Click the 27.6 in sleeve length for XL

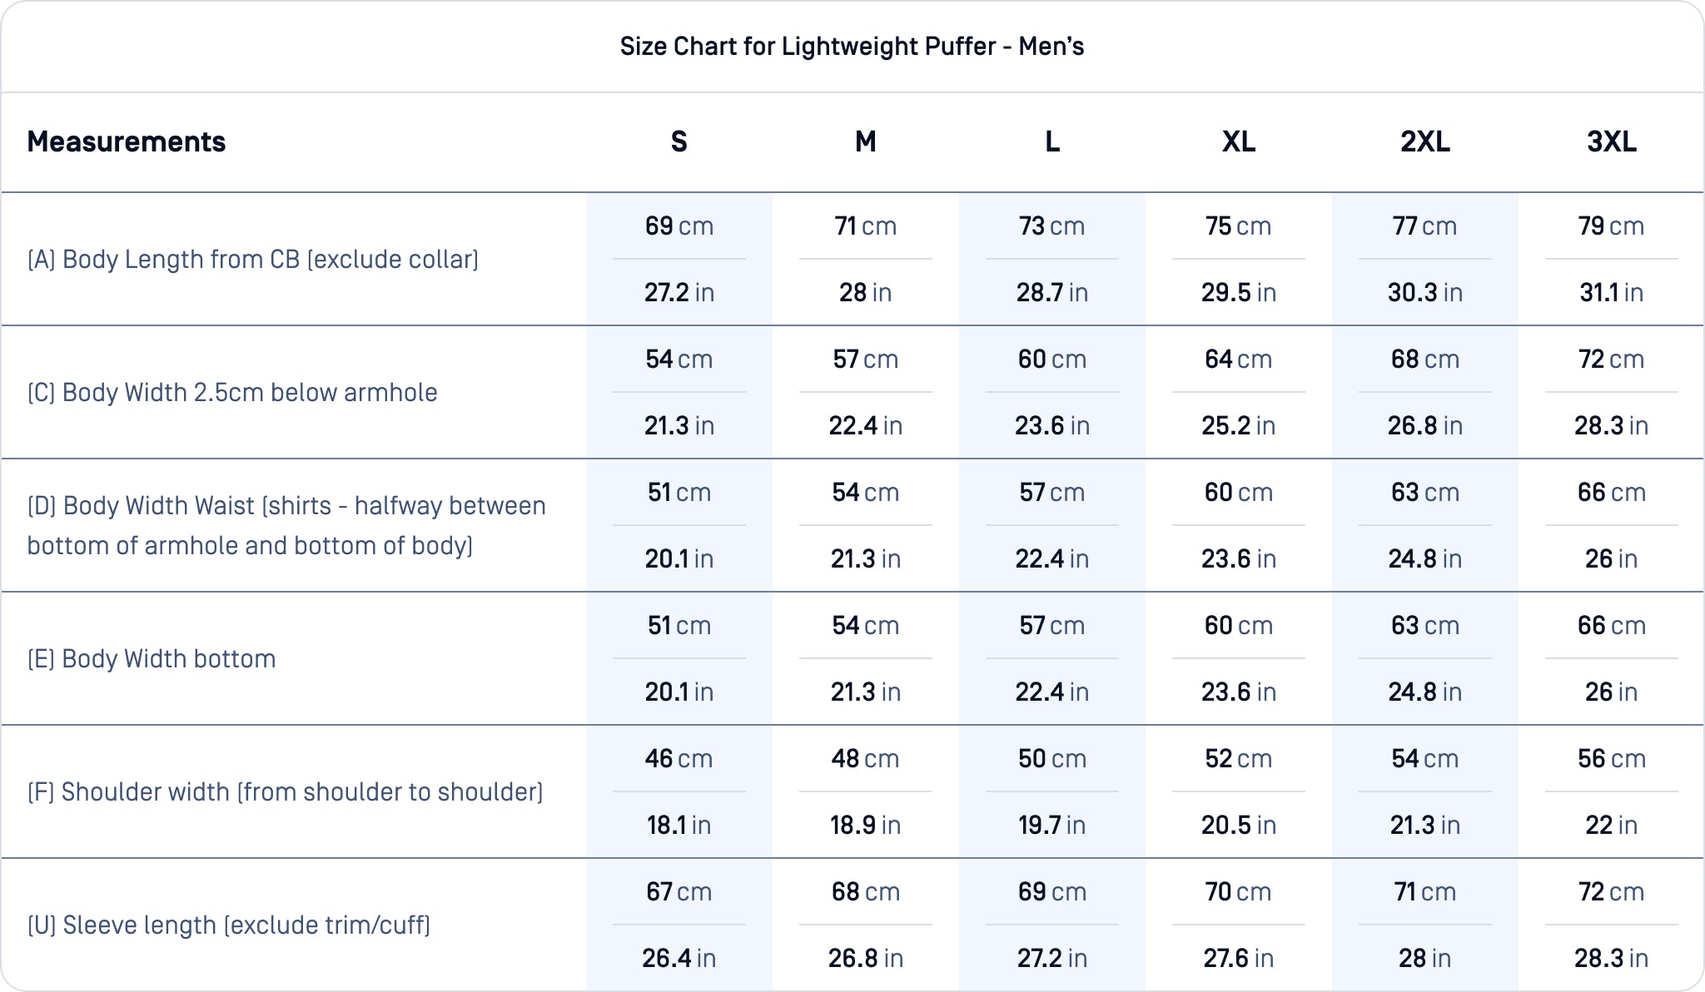click(1239, 959)
